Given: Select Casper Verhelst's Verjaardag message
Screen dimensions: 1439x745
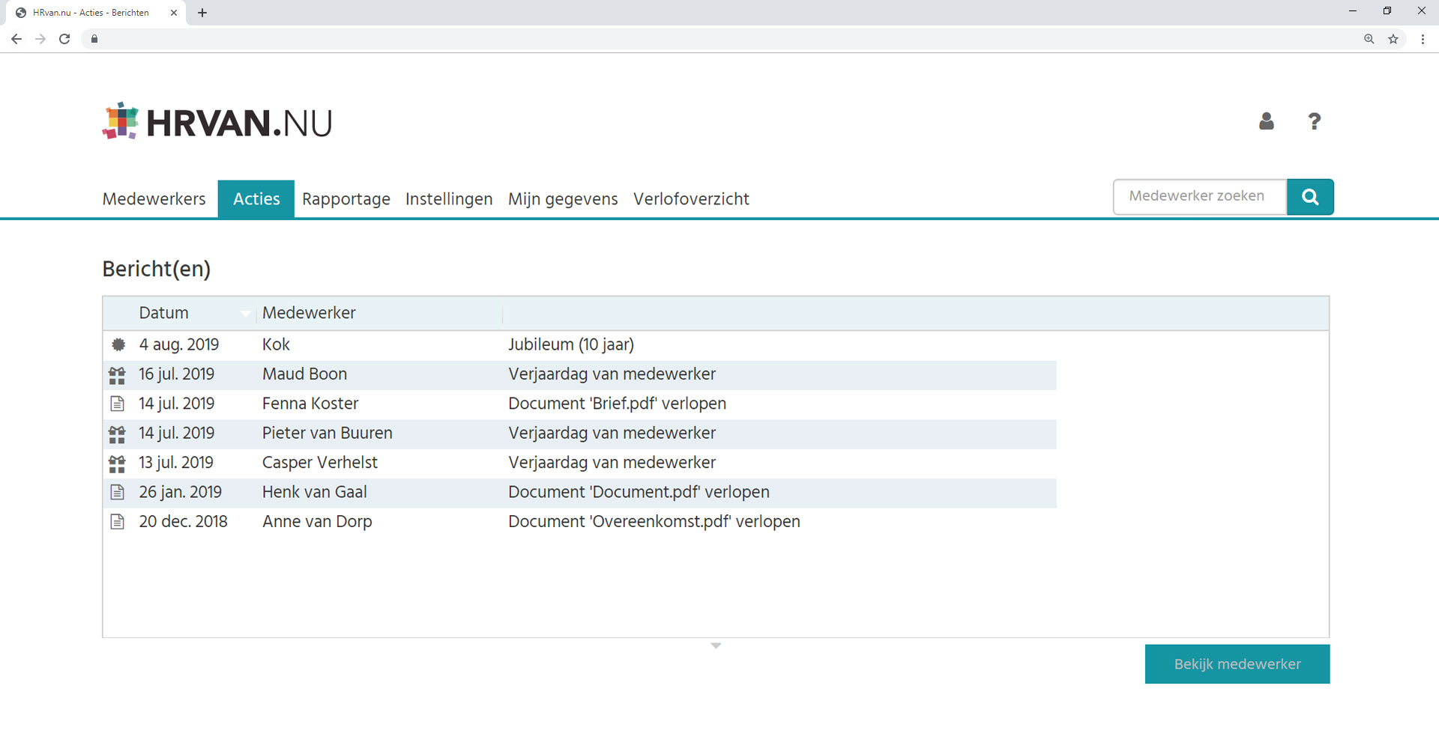Looking at the screenshot, I should pos(612,463).
